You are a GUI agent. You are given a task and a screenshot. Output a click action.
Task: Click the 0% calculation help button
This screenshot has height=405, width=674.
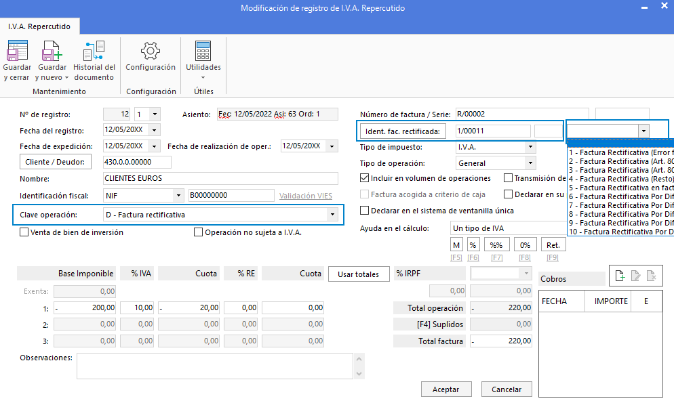(x=525, y=244)
